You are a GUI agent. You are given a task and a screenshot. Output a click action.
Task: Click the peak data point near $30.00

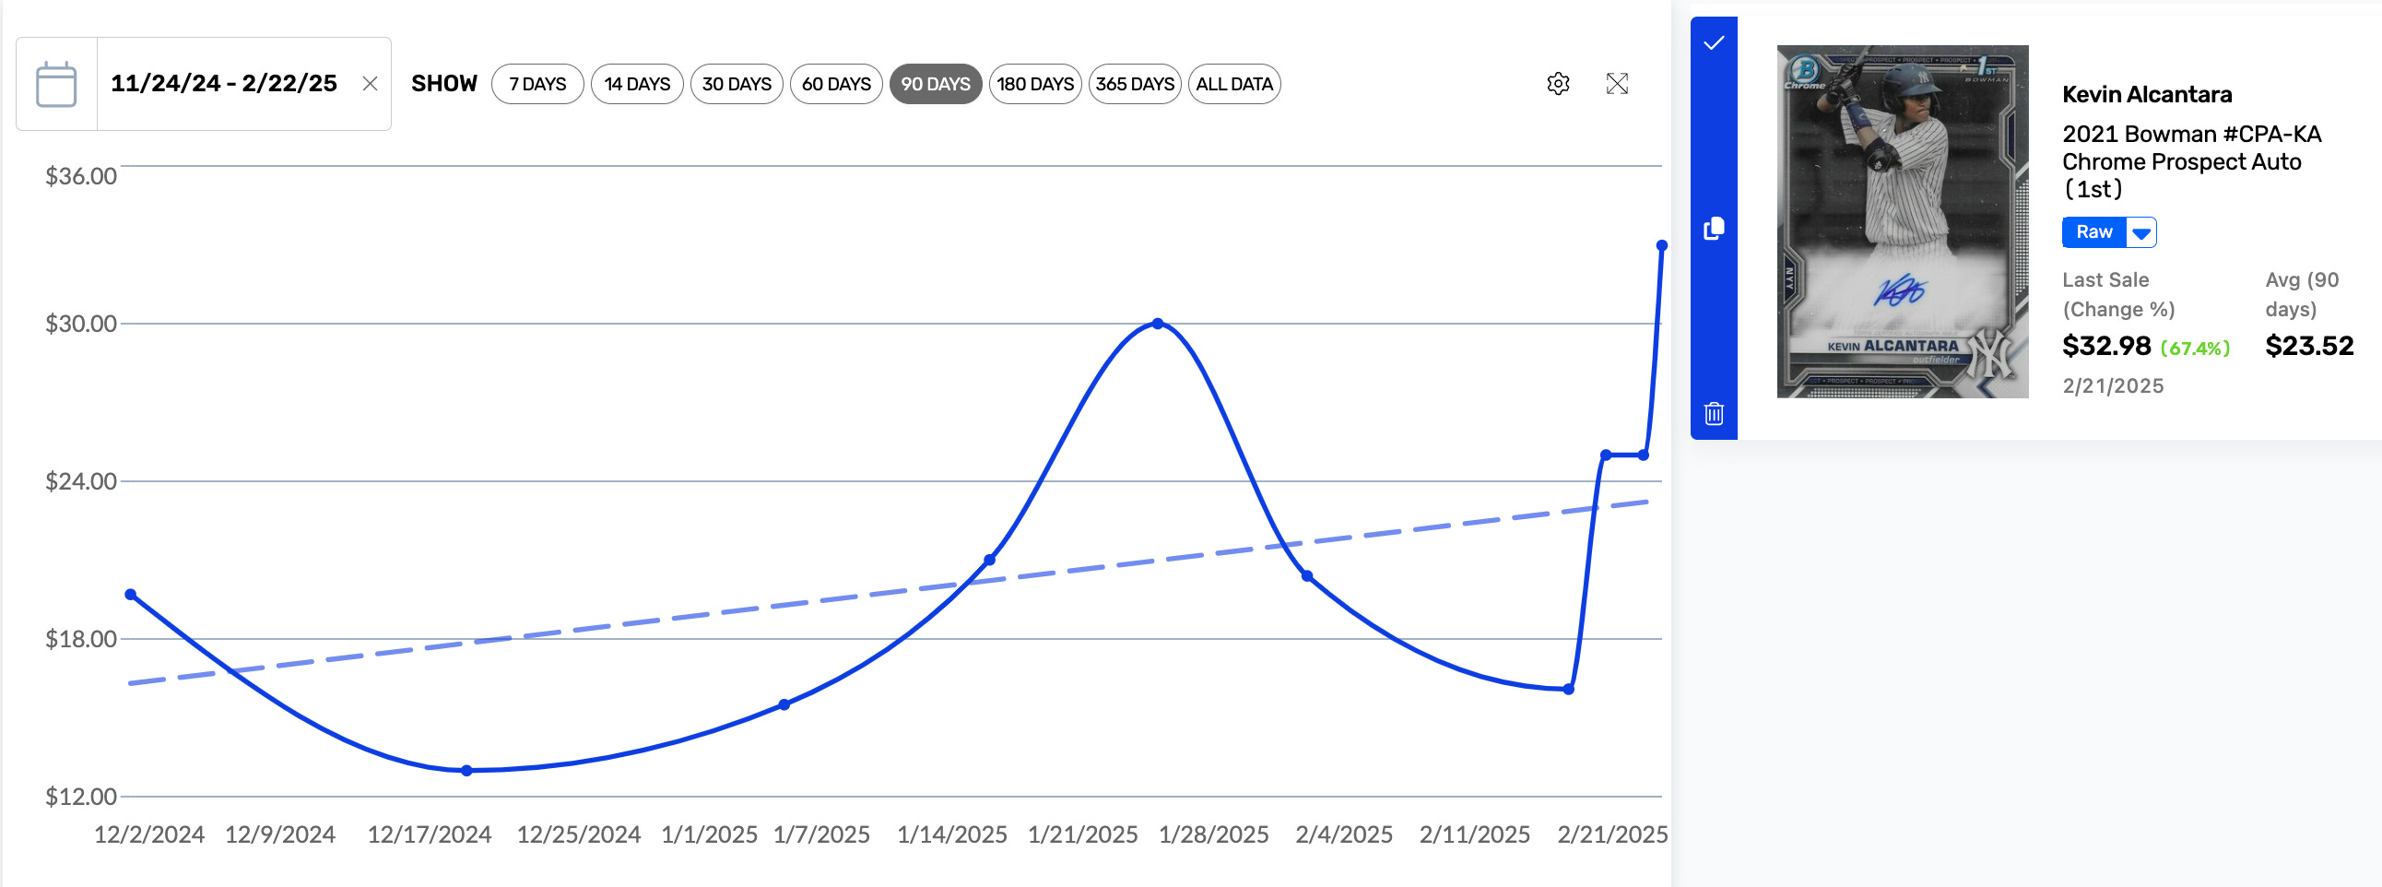pyautogui.click(x=1158, y=324)
